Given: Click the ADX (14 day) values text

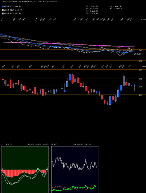Looking at the screenshot, I should (82, 144).
